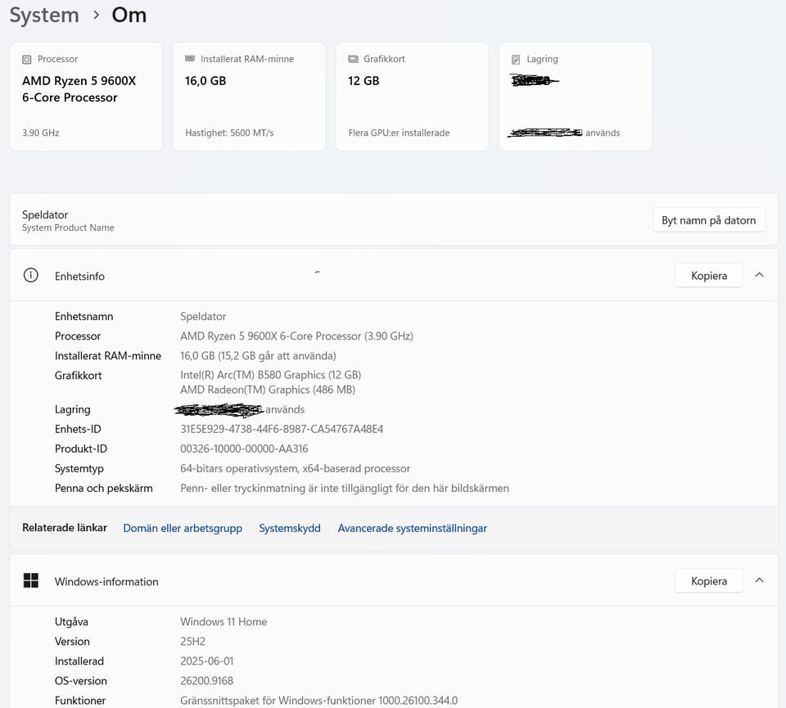Click the Penn- eller tryckinmatning text
Screen dimensions: 786x708
(x=345, y=488)
